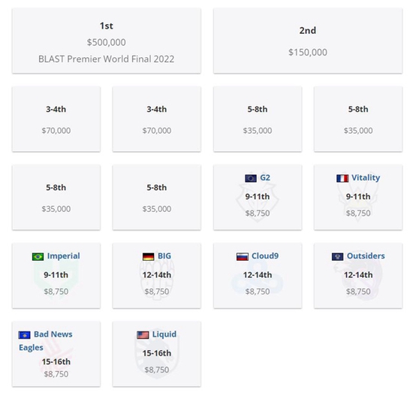Open the Cloud9 team link
The height and width of the screenshot is (393, 413).
[x=265, y=256]
